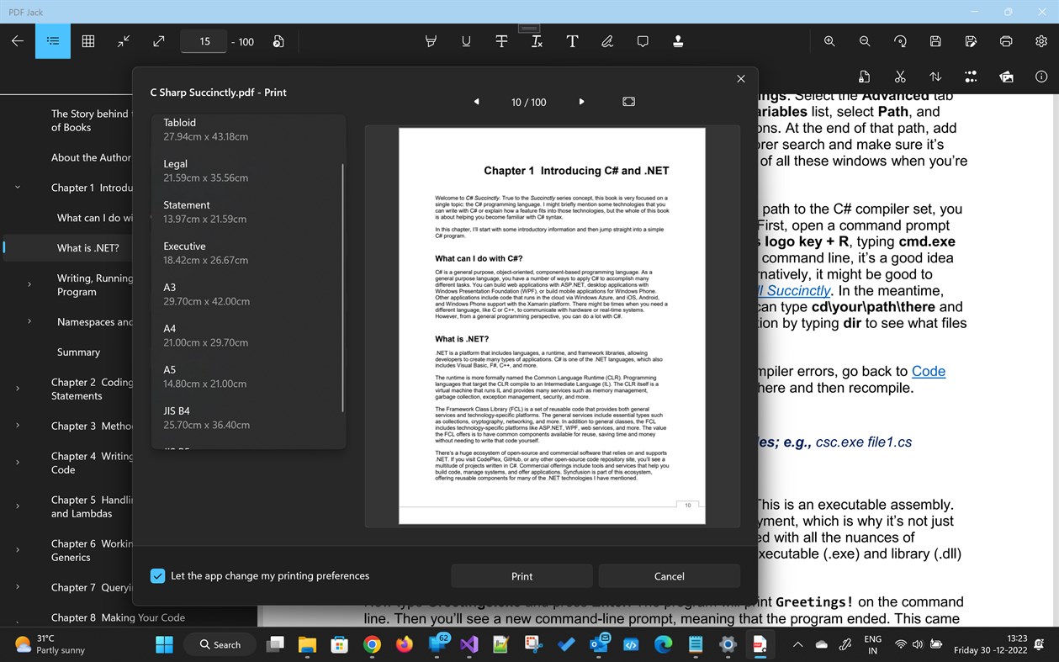Click the Print button

point(522,575)
